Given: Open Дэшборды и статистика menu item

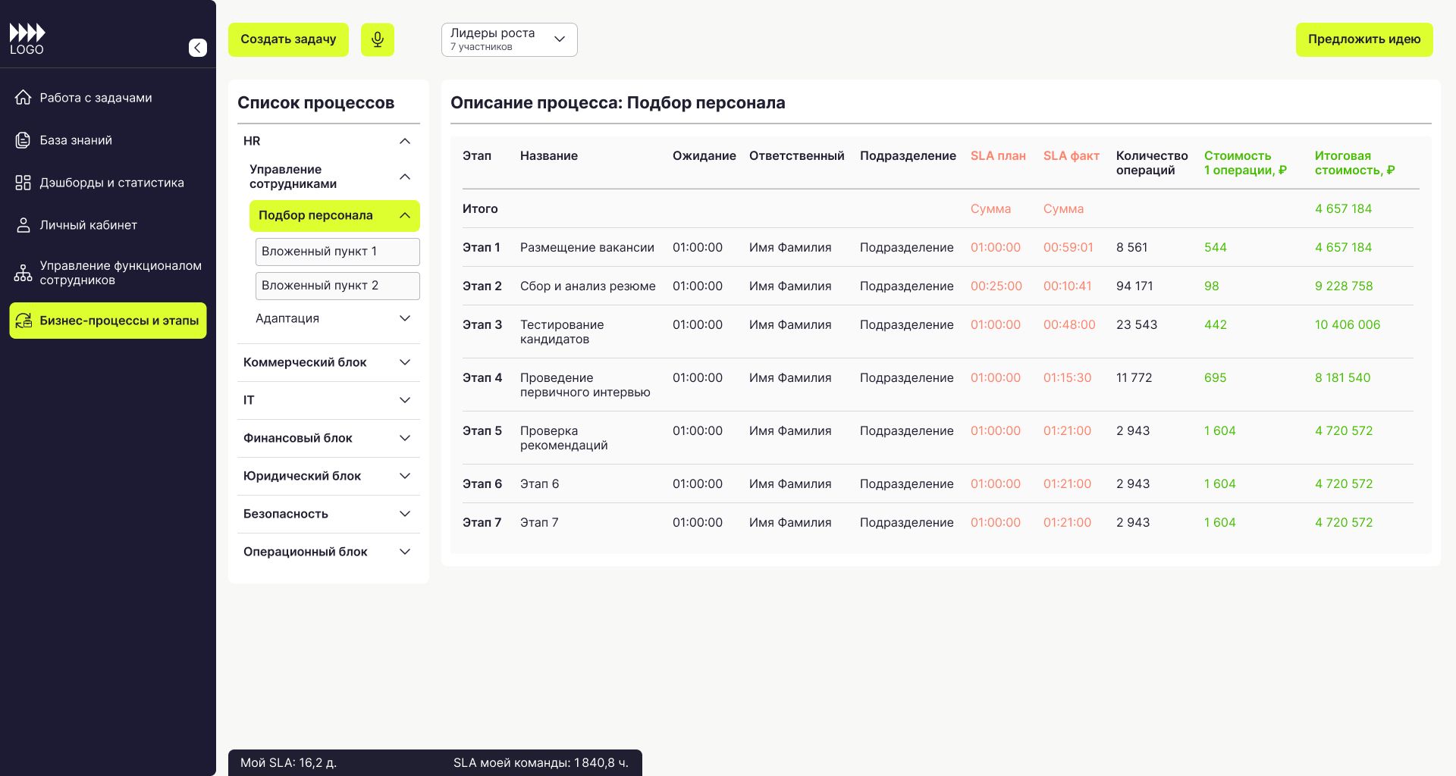Looking at the screenshot, I should click(x=111, y=183).
